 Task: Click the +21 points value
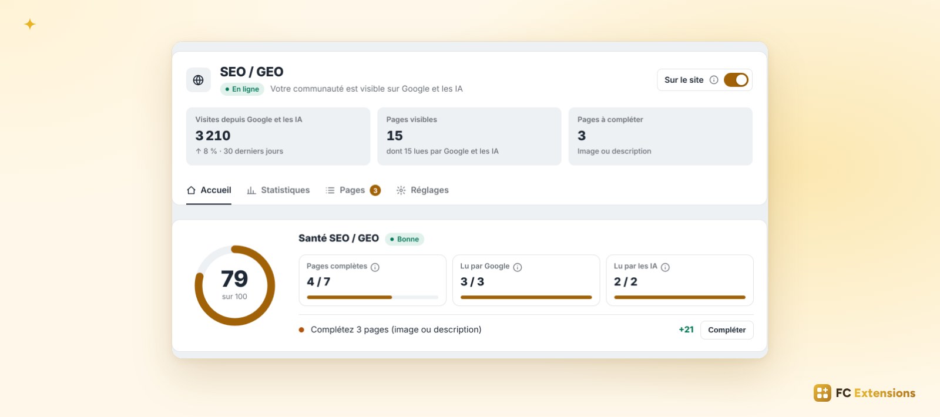686,329
